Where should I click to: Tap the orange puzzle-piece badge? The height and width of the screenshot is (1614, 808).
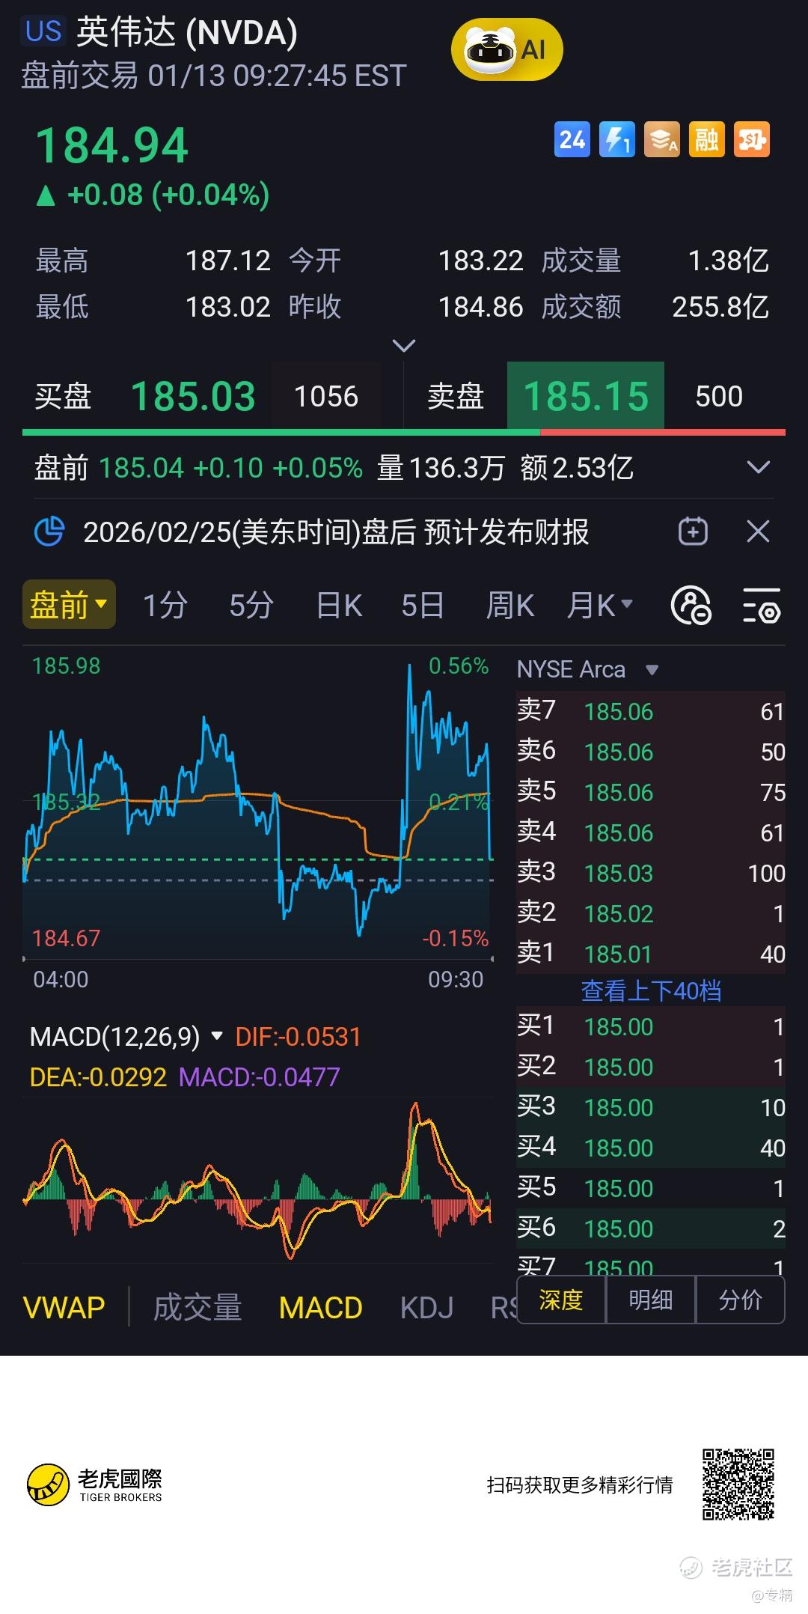[752, 140]
